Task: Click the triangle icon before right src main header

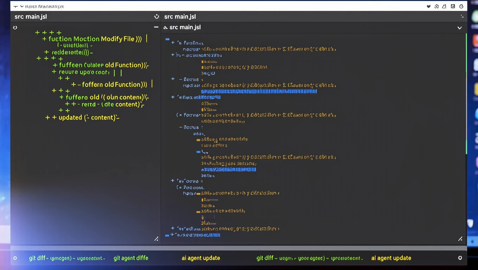Action: (166, 27)
